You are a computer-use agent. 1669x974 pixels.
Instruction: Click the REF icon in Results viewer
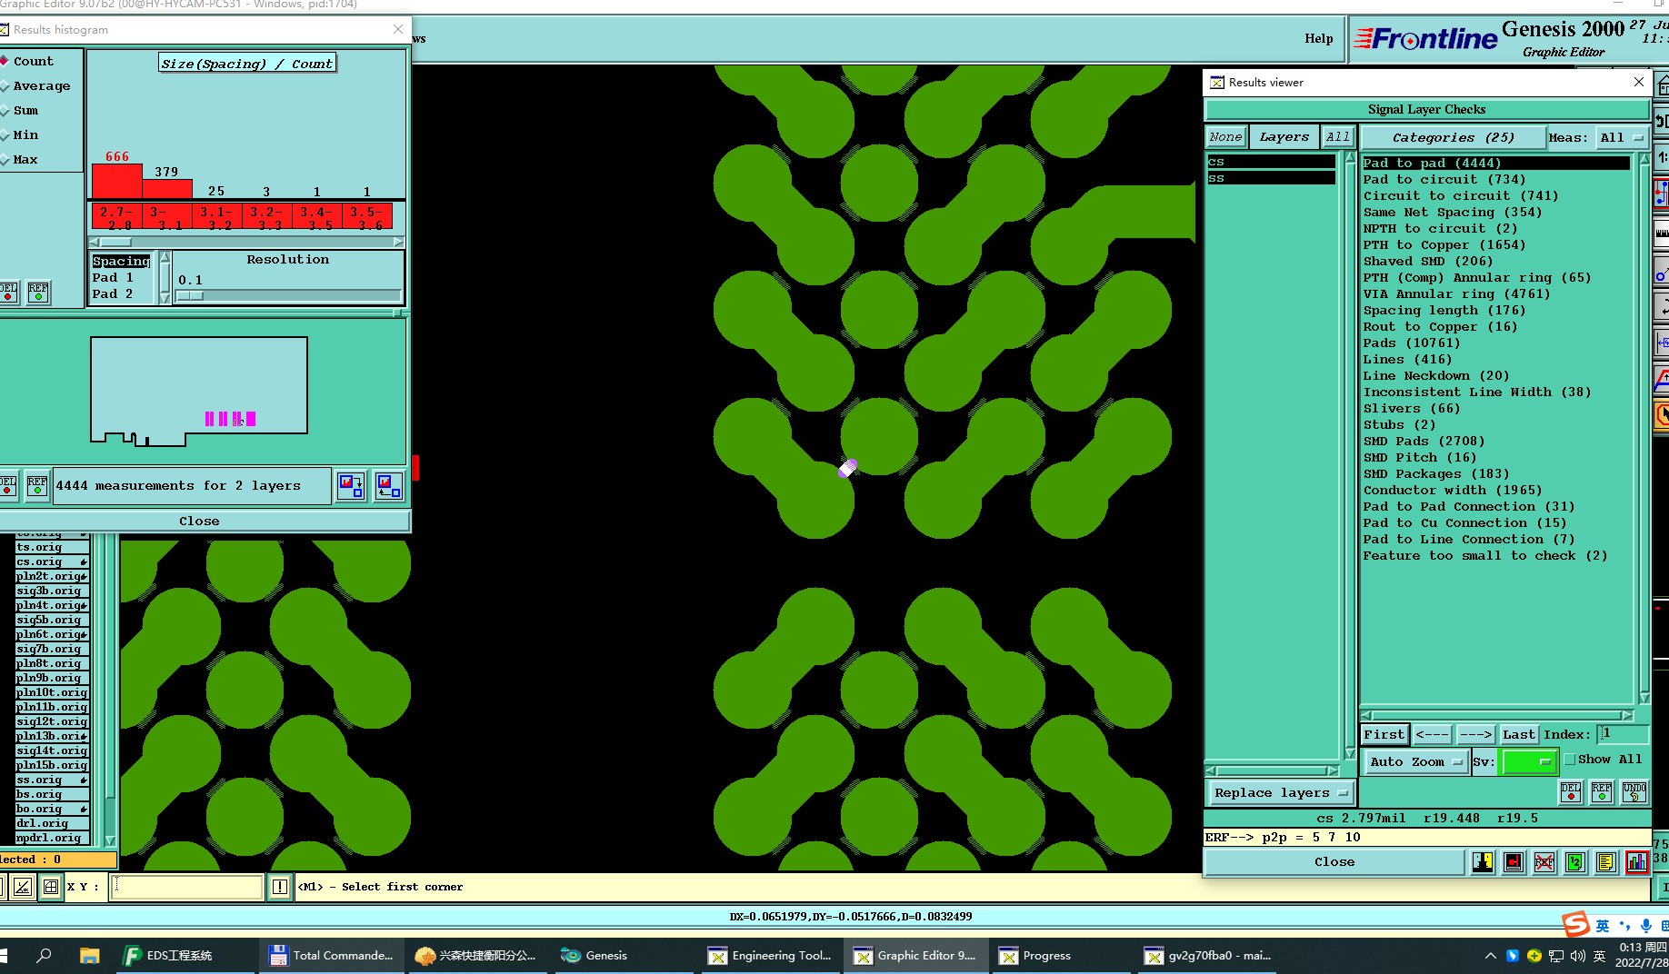[x=1602, y=792]
